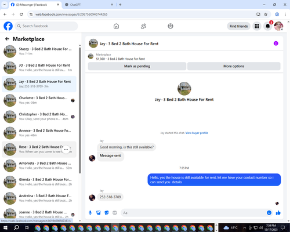Open the Windows Start menu
Viewport: 290px width, 232px height.
[x=5, y=228]
